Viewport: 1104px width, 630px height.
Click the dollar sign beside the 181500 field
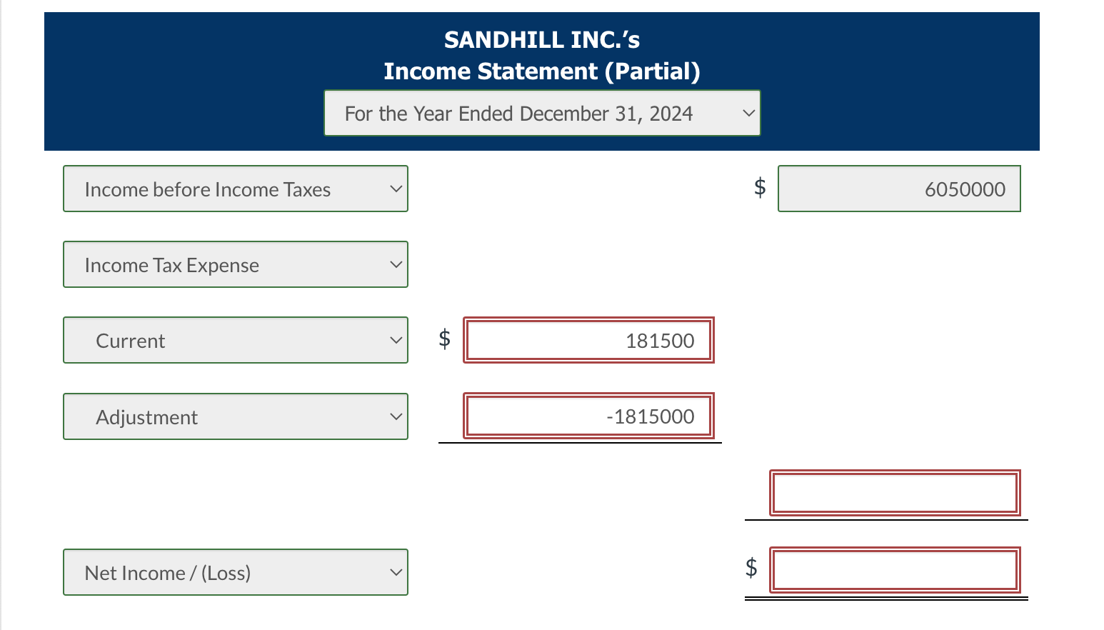(x=443, y=340)
